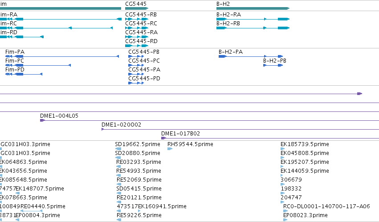Click the Fim-PD protein glyph
This screenshot has width=379, height=222.
(x=24, y=74)
